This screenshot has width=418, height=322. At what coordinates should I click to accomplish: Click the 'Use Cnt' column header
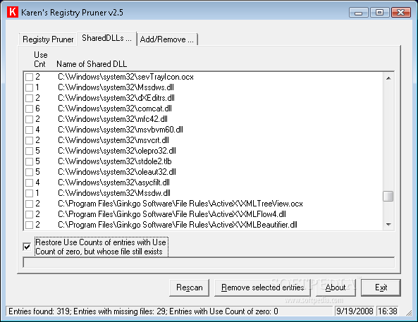(40, 59)
